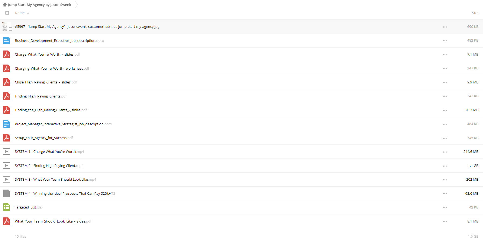The image size is (483, 239).
Task: Click PDF icon of Finding_the_High_Paying_Clients slides
Action: point(6,110)
